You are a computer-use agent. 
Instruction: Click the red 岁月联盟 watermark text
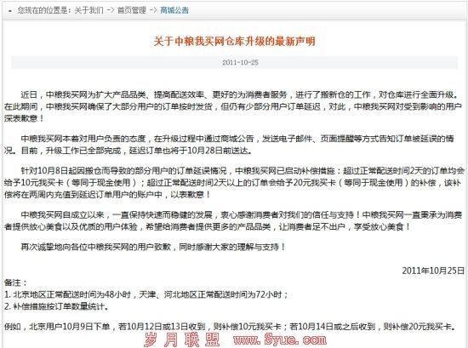(182, 339)
